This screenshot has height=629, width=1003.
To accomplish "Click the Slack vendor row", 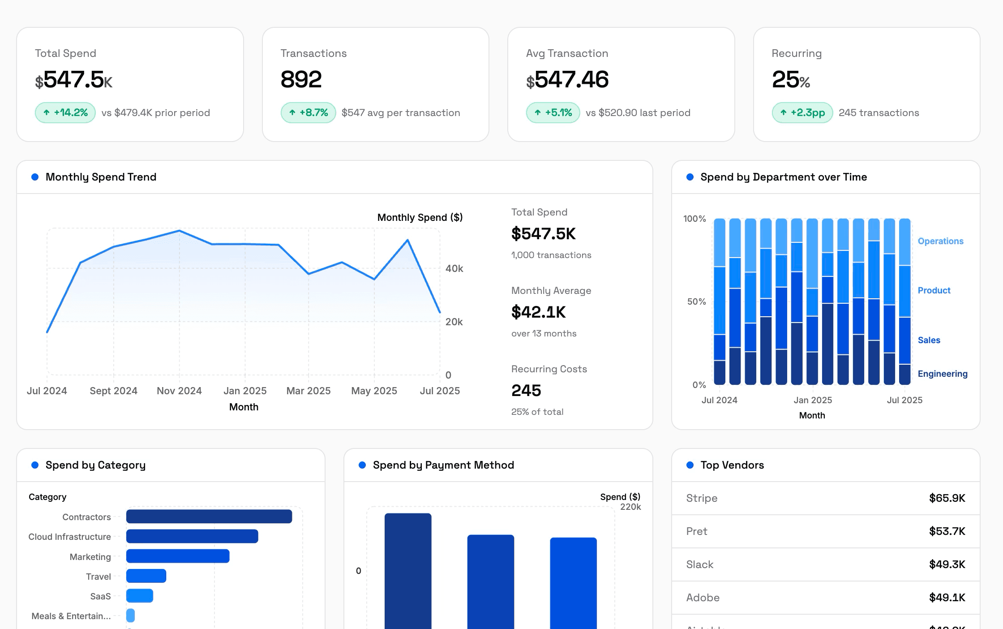I will [x=826, y=564].
